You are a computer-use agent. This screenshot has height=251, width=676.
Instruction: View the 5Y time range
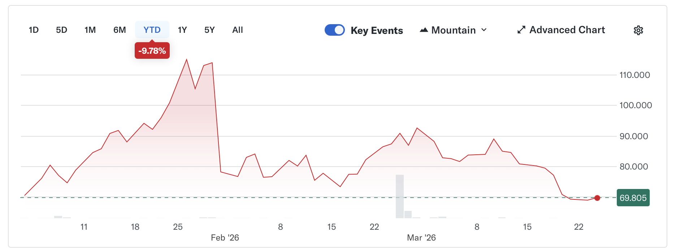click(209, 30)
